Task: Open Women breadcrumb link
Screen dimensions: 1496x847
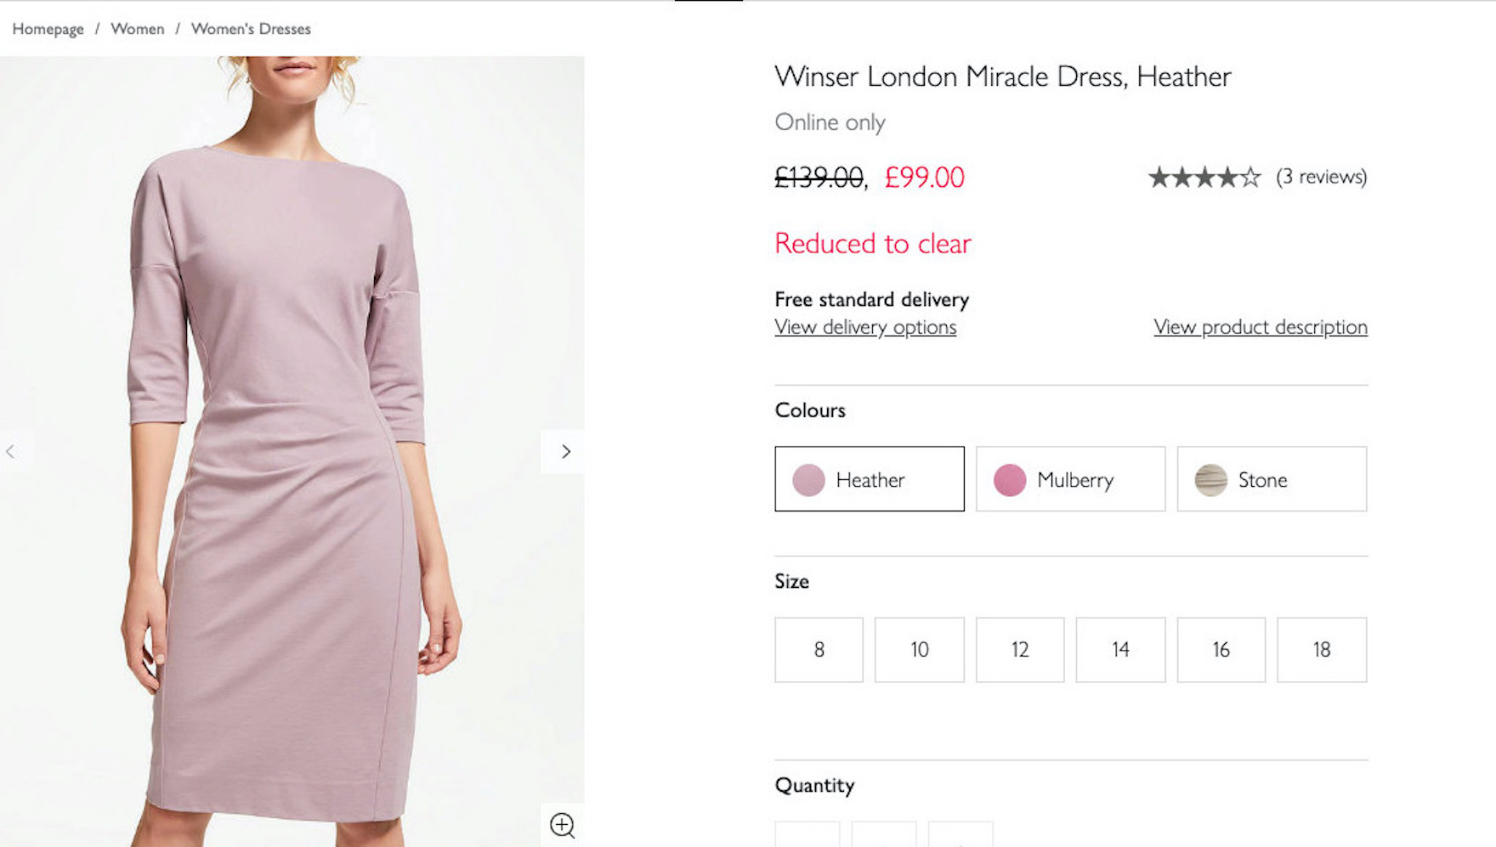Action: (x=138, y=29)
